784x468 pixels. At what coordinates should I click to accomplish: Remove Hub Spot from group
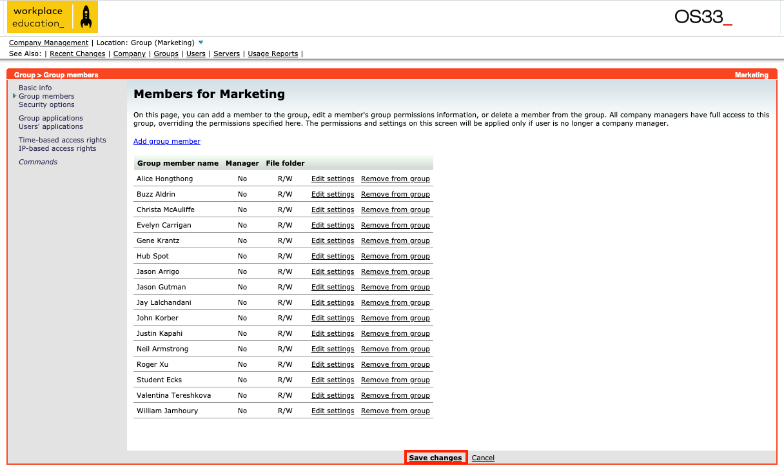pos(395,256)
